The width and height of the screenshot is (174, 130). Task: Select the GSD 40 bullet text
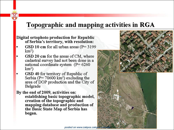coord(60,80)
